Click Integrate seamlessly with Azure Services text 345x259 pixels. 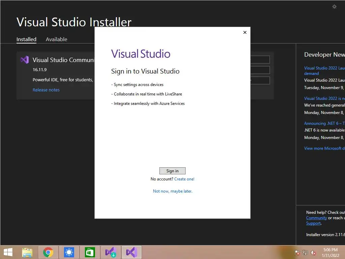click(x=148, y=104)
